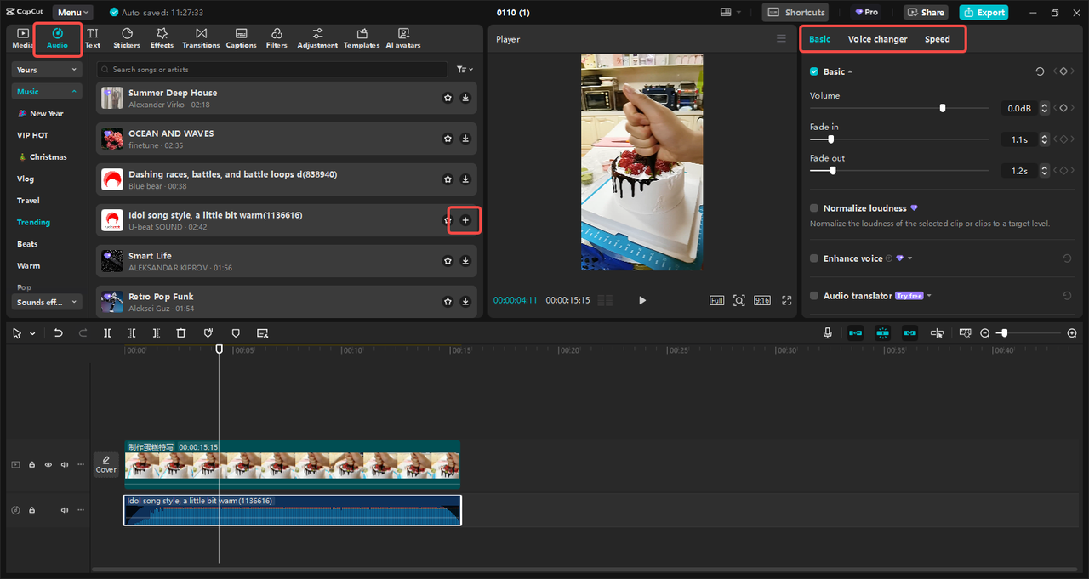The height and width of the screenshot is (579, 1089).
Task: Open the Media panel
Action: point(23,37)
